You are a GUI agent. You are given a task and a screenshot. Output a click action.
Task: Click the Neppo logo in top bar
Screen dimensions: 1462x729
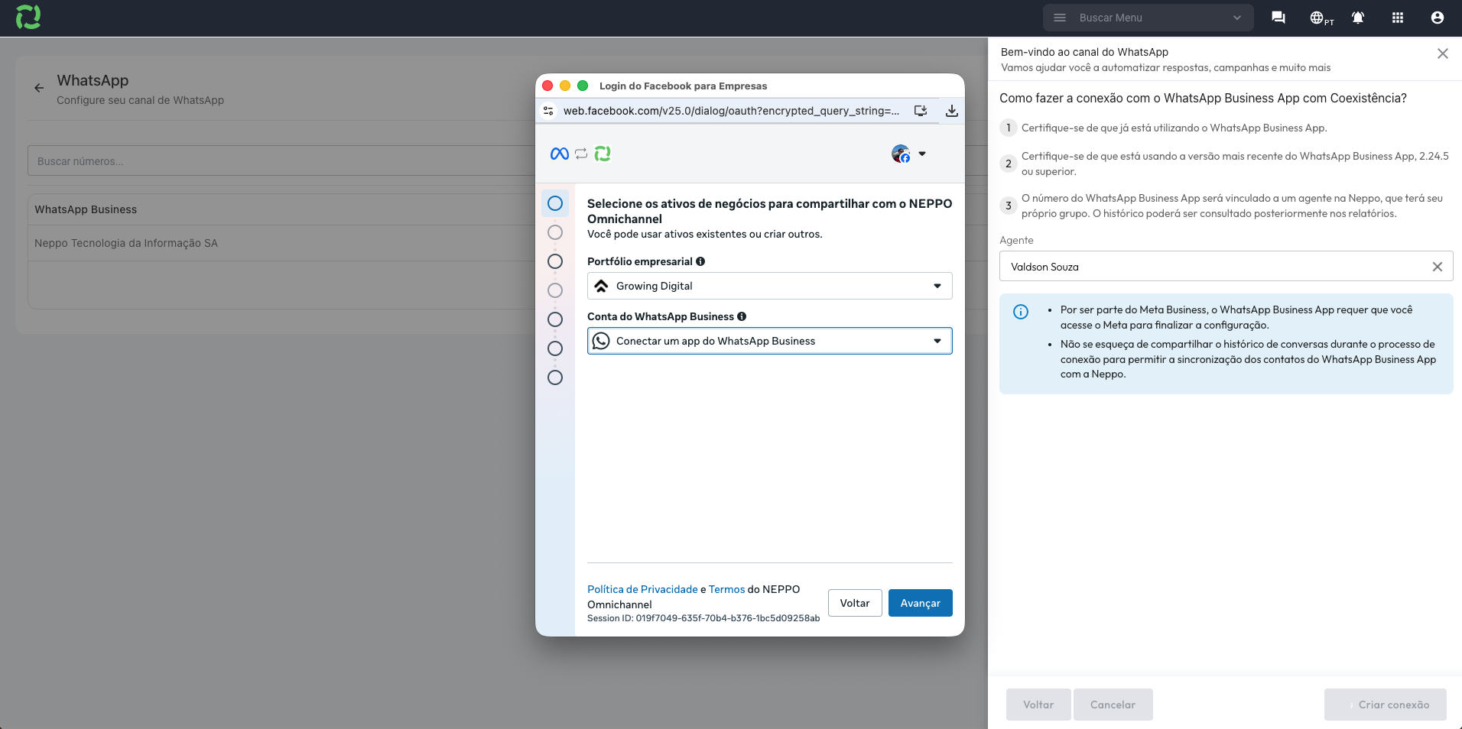pos(28,17)
